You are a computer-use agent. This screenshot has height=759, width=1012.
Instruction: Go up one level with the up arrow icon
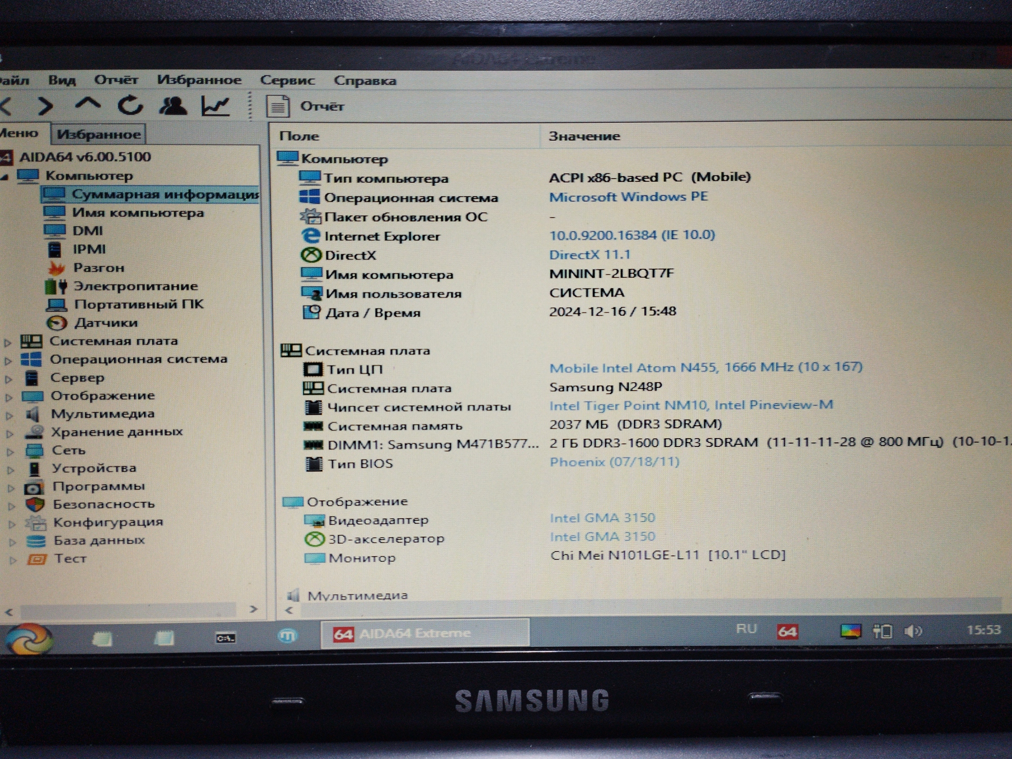pos(87,105)
